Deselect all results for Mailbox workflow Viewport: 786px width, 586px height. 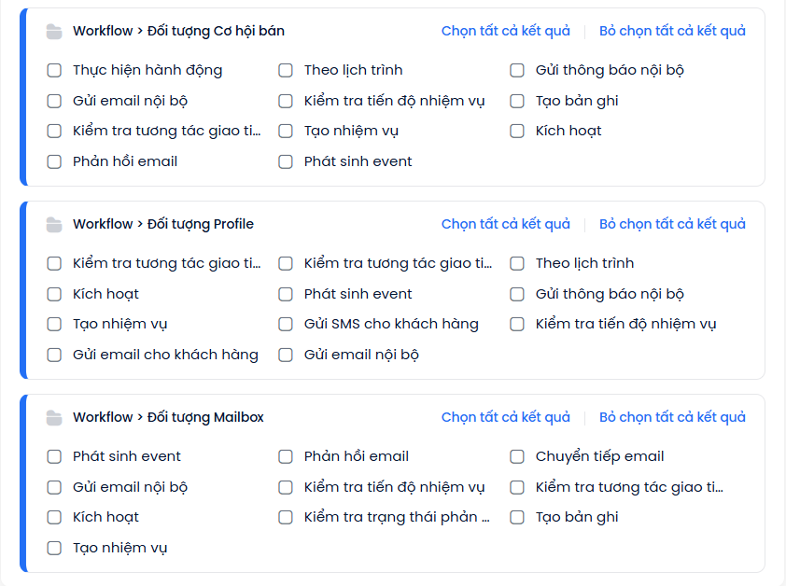coord(672,417)
